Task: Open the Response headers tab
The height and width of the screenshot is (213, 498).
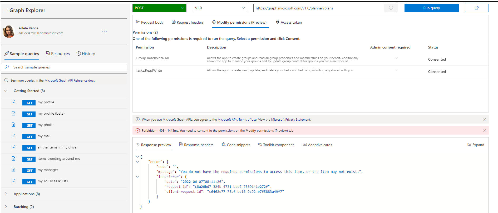Action: [x=196, y=145]
